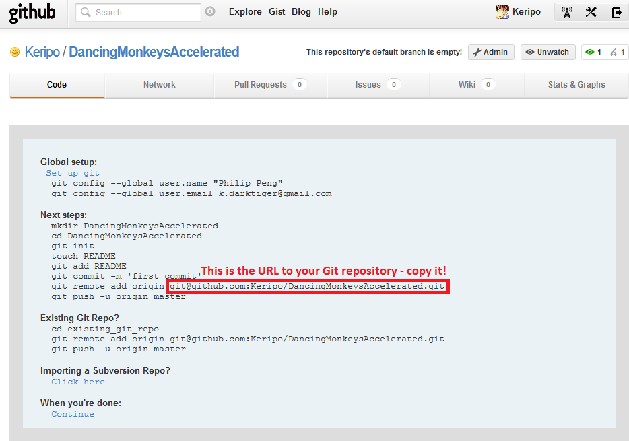Switch to the Wiki tab

click(x=477, y=85)
